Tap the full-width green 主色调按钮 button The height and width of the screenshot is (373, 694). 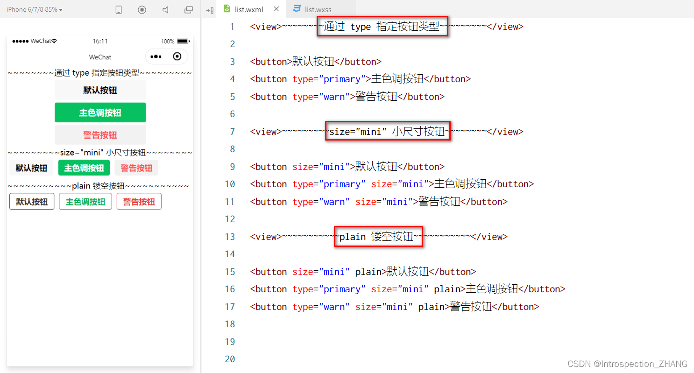click(100, 113)
